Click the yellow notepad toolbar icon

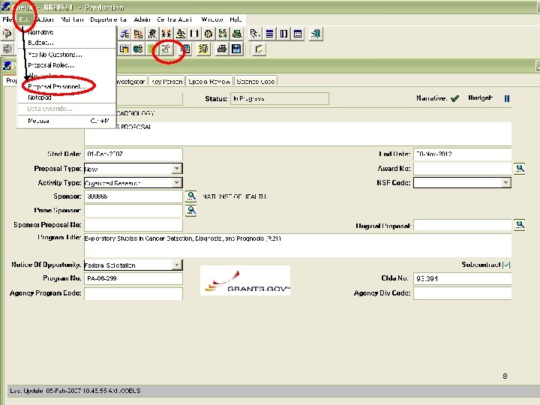point(203,49)
